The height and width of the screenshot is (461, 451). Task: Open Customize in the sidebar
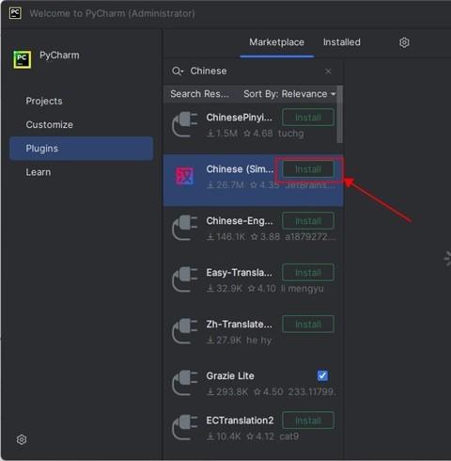50,124
